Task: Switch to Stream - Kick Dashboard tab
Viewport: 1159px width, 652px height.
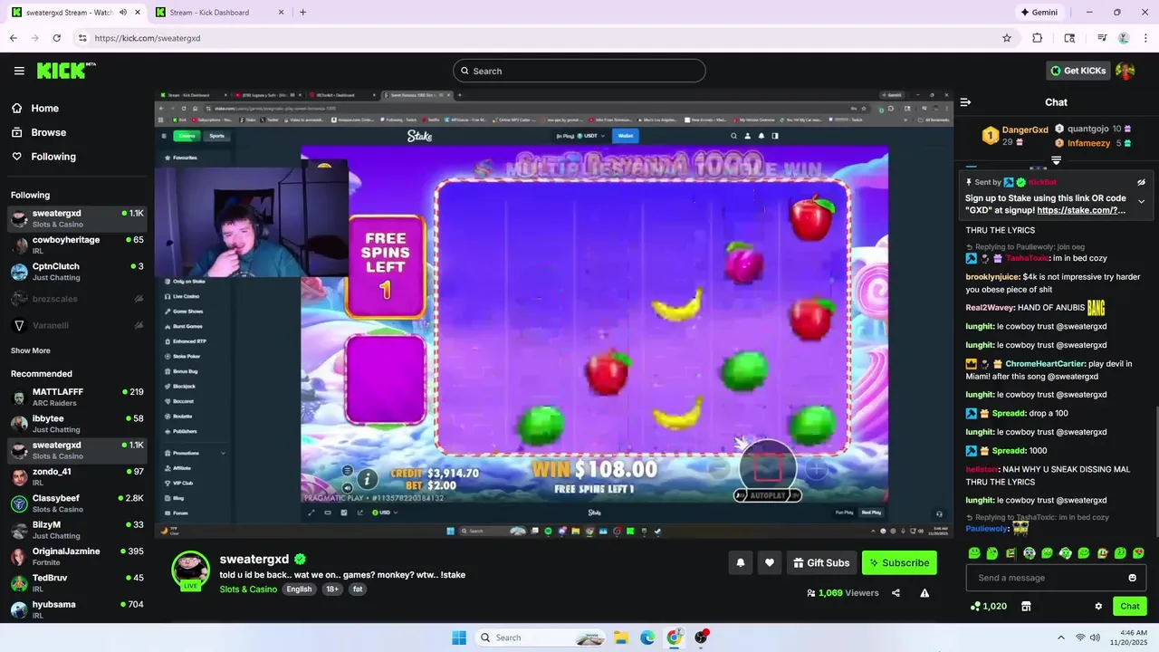Action: point(220,13)
